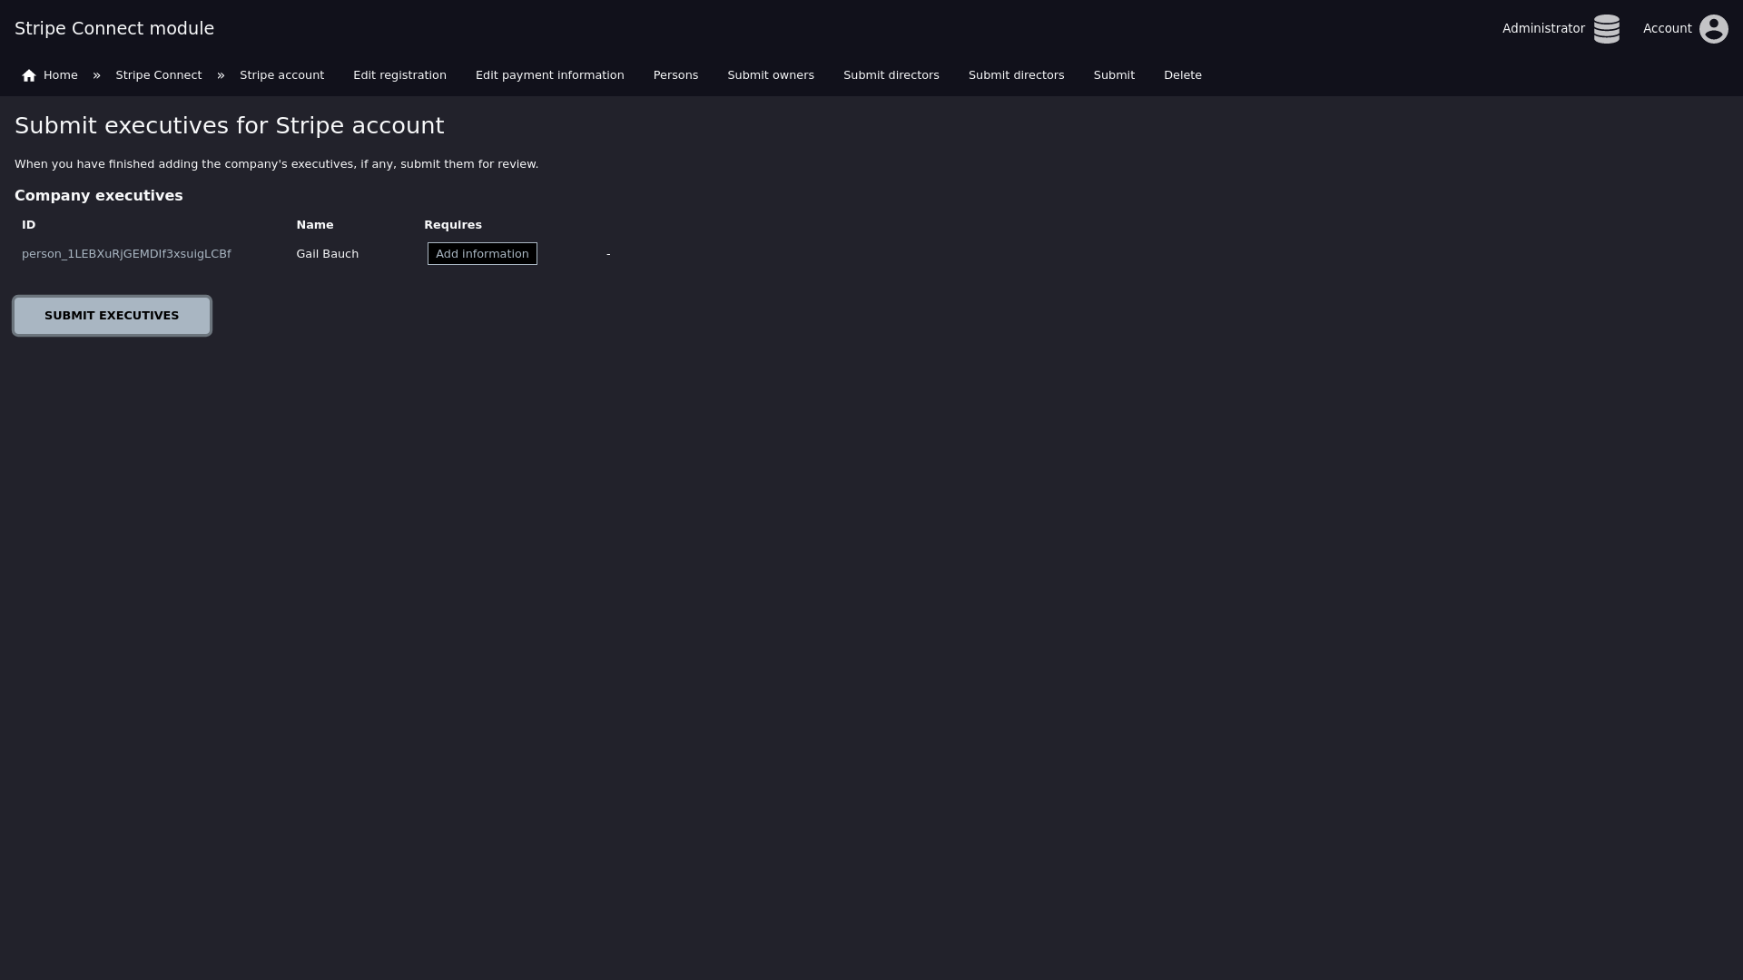Select the second Submit directors tab
The image size is (1743, 980).
[x=1016, y=75]
